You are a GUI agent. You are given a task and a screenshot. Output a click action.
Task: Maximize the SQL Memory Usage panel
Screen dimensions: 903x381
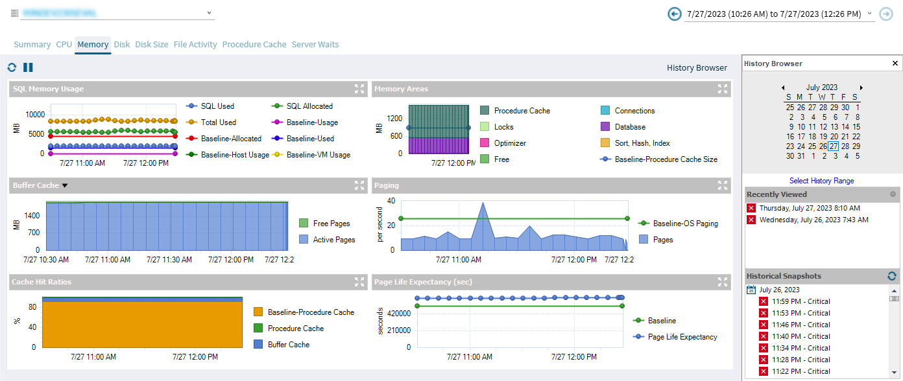(359, 89)
